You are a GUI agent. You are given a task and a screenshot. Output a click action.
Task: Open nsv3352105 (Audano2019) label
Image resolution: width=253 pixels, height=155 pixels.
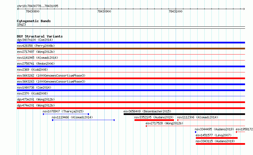(x=154, y=117)
